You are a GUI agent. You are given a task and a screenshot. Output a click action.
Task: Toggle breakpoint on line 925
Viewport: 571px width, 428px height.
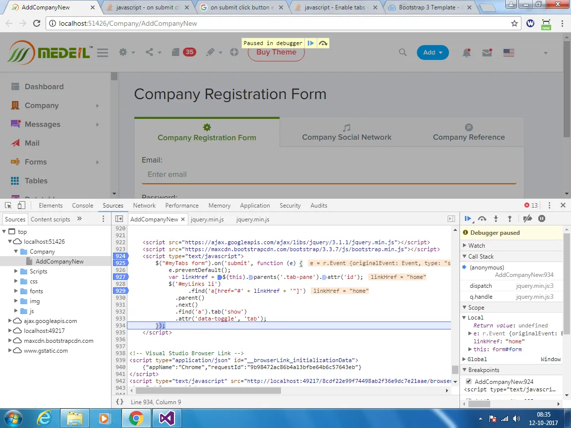[120, 263]
